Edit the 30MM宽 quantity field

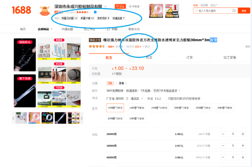pos(233,146)
